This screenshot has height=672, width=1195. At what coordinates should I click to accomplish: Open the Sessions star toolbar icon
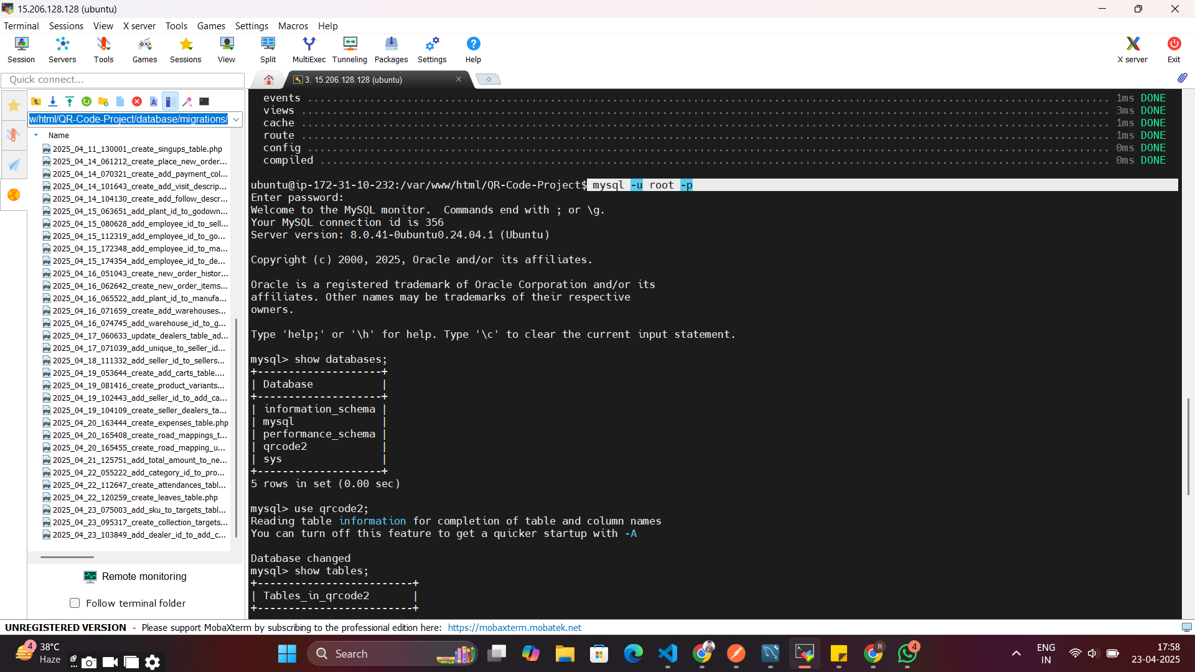[185, 50]
